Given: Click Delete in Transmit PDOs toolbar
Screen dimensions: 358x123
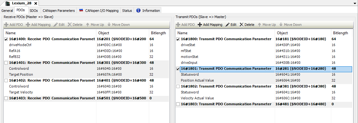Looking at the screenshot, I should tap(247, 25).
